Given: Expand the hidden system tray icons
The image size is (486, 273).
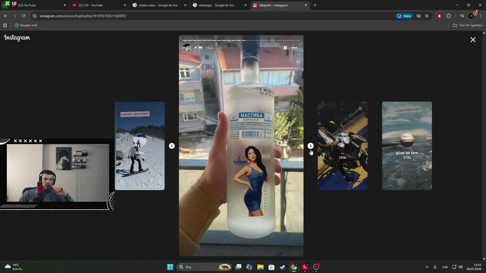Looking at the screenshot, I should [x=427, y=267].
